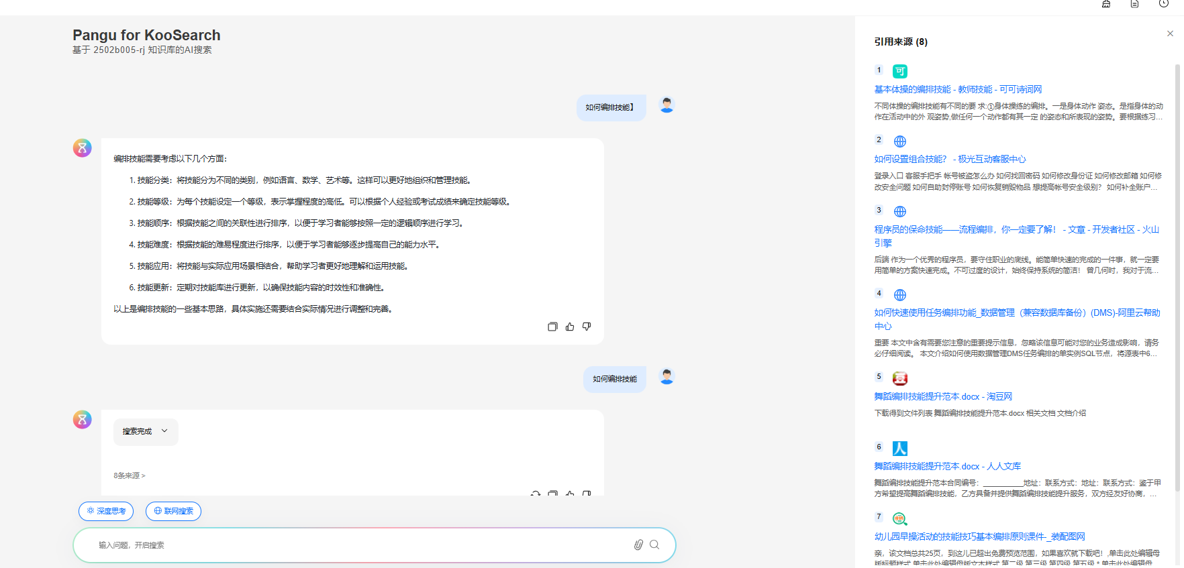
Task: Open link 程序员的保命技能——流程编排
Action: pyautogui.click(x=1016, y=236)
